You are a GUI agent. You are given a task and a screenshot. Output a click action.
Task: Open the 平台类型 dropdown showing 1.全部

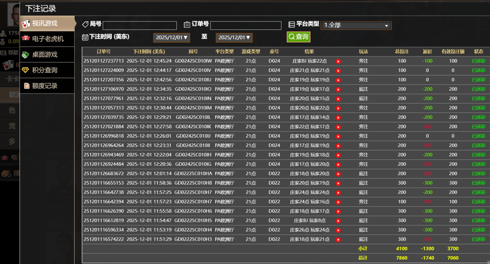[356, 25]
